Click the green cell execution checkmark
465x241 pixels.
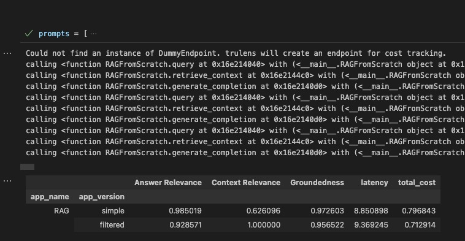[29, 34]
